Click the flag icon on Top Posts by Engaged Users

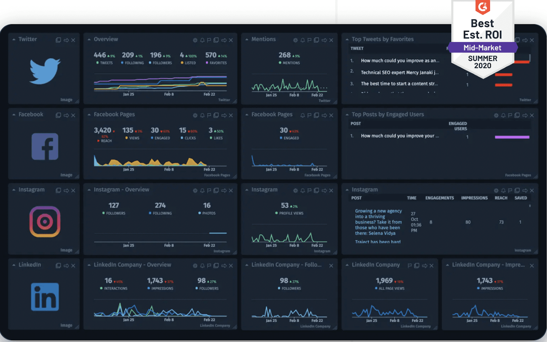pos(510,115)
